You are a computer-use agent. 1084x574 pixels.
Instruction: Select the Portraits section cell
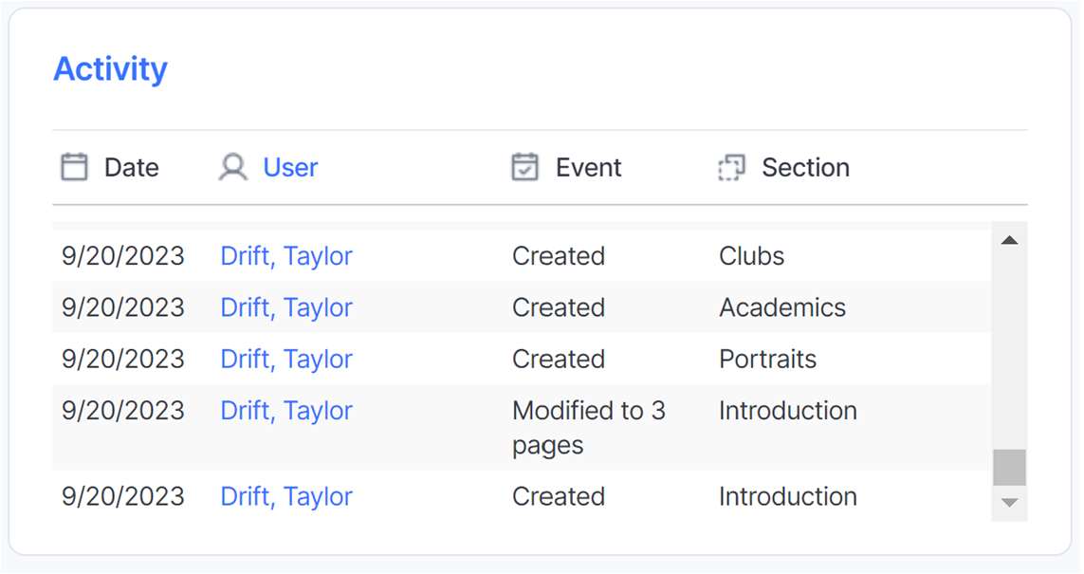click(767, 360)
